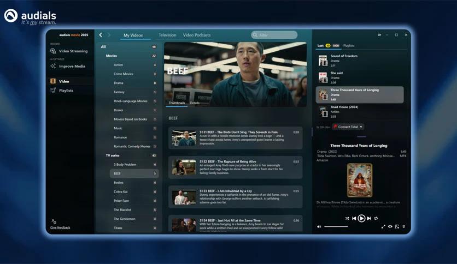Image resolution: width=457 pixels, height=264 pixels.
Task: Collapse the player panel with the double chevron
Action: (379, 35)
